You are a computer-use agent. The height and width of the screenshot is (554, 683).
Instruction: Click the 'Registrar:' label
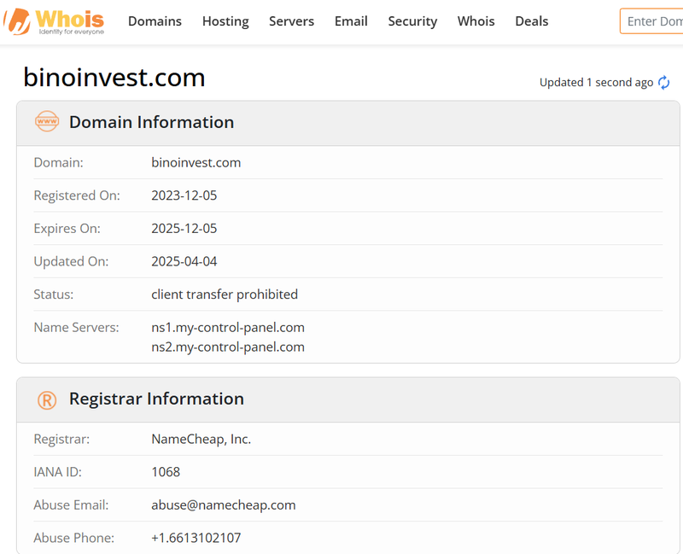pyautogui.click(x=61, y=439)
